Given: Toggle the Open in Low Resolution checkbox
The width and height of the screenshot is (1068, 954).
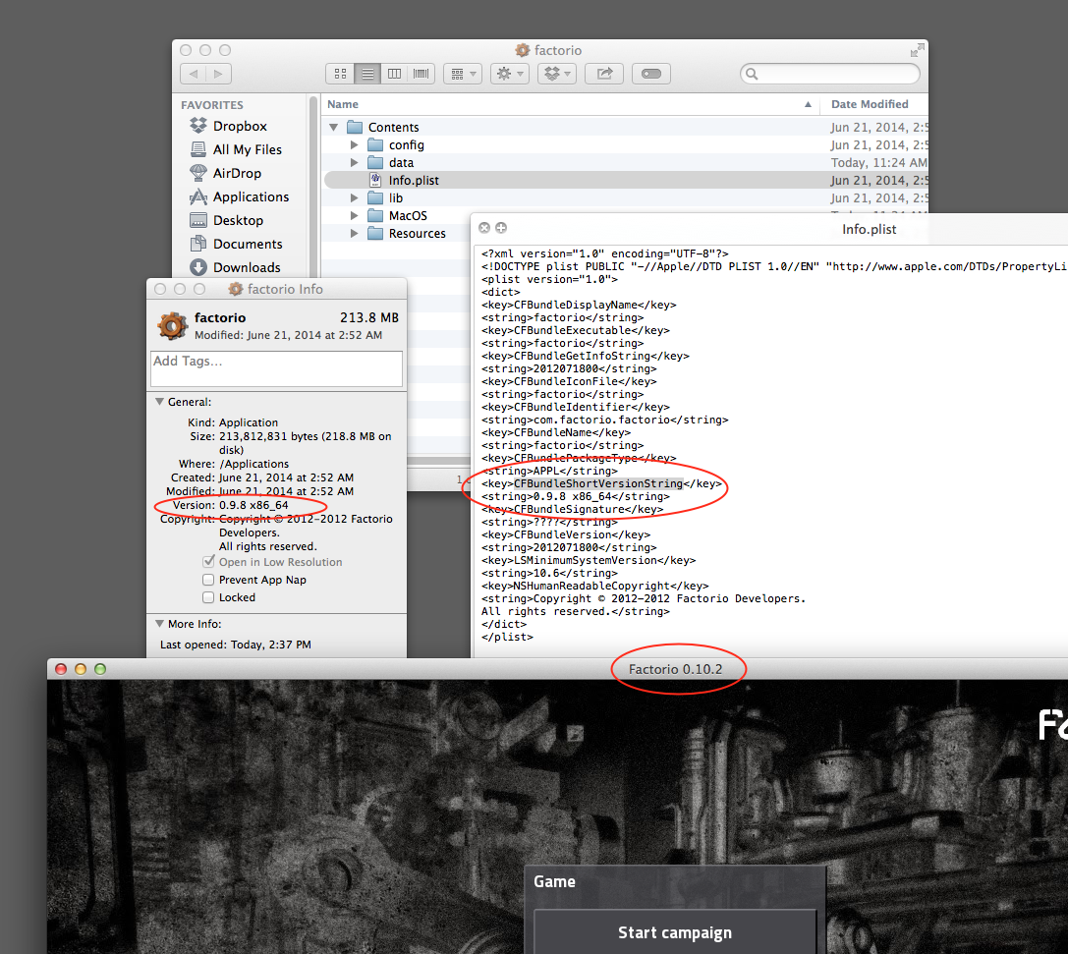Looking at the screenshot, I should 208,562.
